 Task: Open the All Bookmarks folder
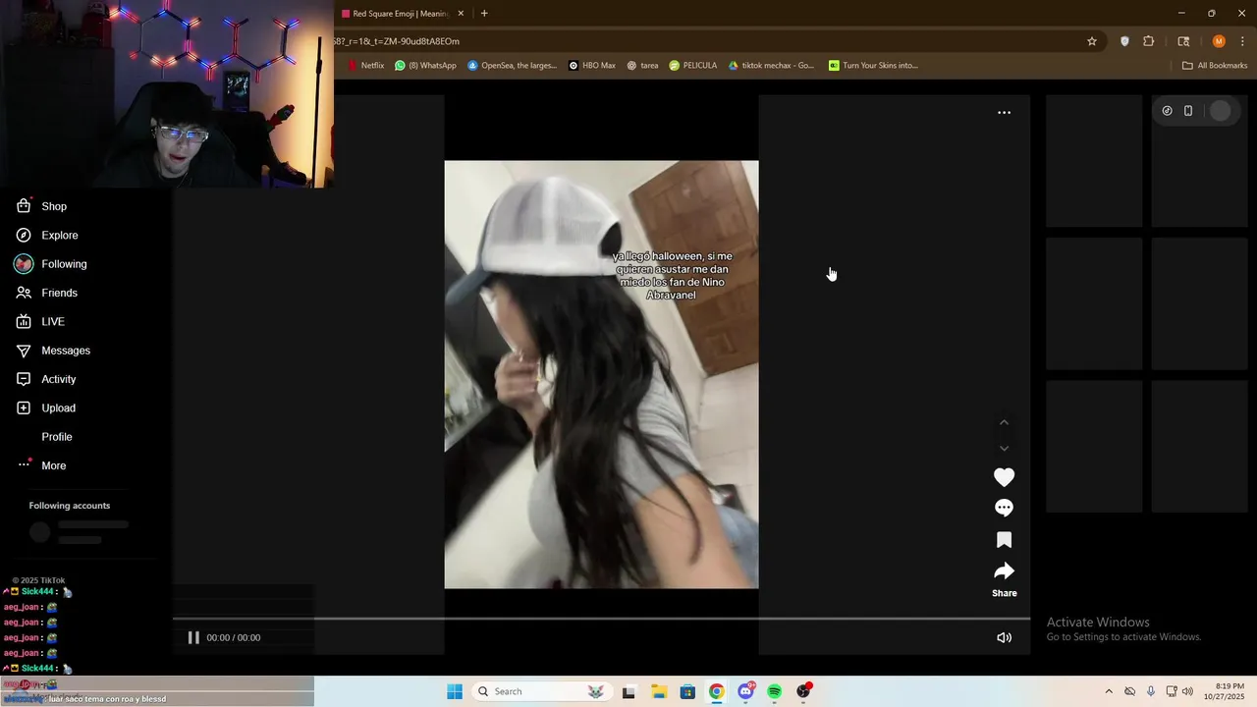click(x=1214, y=66)
